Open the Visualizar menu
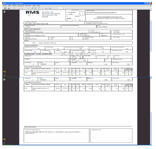The height and width of the screenshot is (149, 156). (x=14, y=6)
